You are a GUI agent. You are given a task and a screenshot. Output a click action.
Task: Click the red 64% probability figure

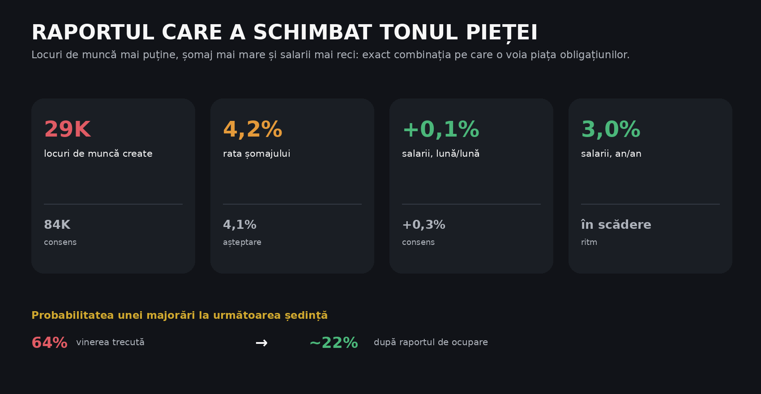coord(49,343)
